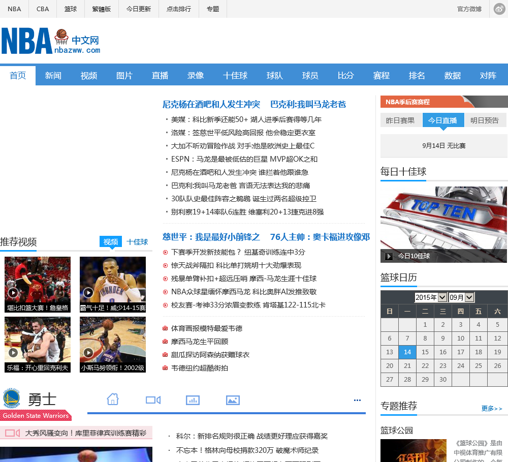Play the 今日10佳球 video button
This screenshot has height=462, width=508.
tap(388, 256)
